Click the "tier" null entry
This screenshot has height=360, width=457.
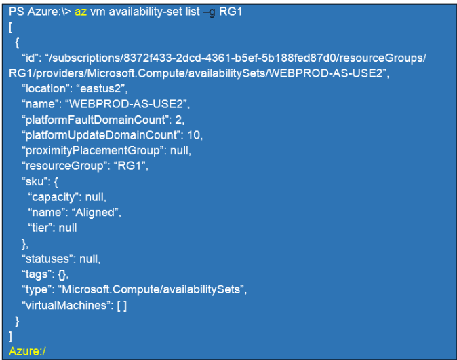point(52,228)
